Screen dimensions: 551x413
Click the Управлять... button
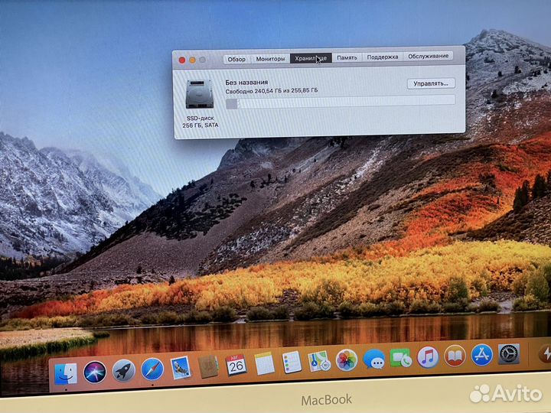tap(431, 83)
